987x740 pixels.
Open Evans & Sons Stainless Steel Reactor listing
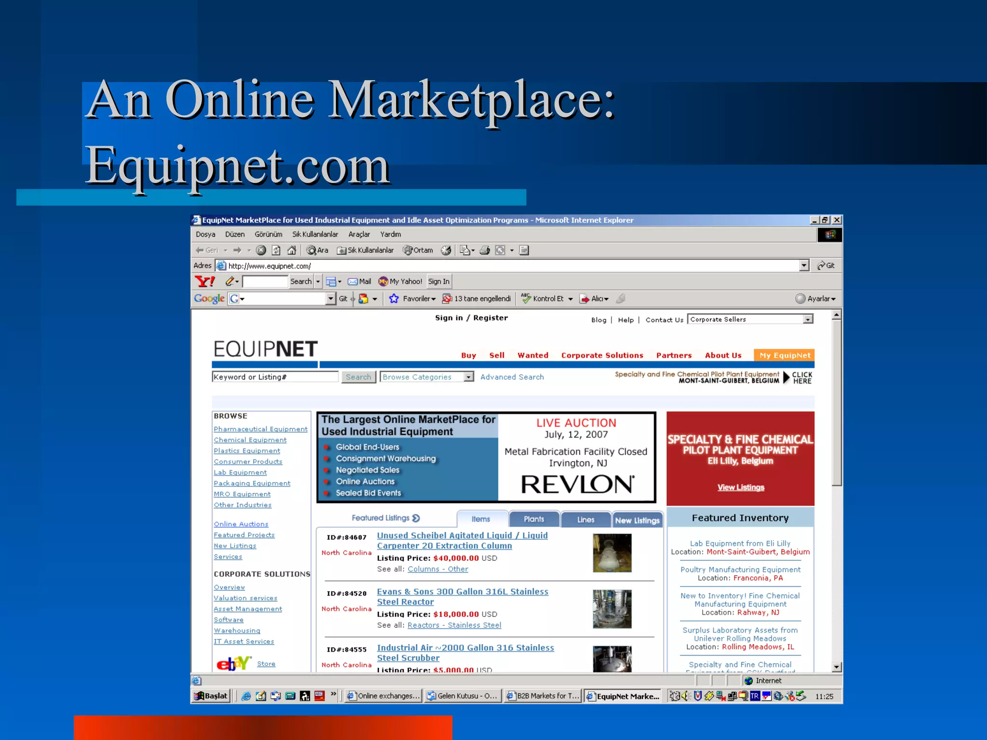462,596
